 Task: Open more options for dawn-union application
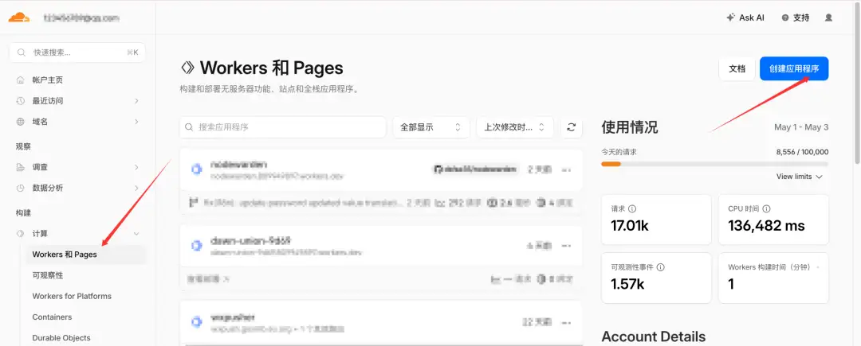point(566,247)
